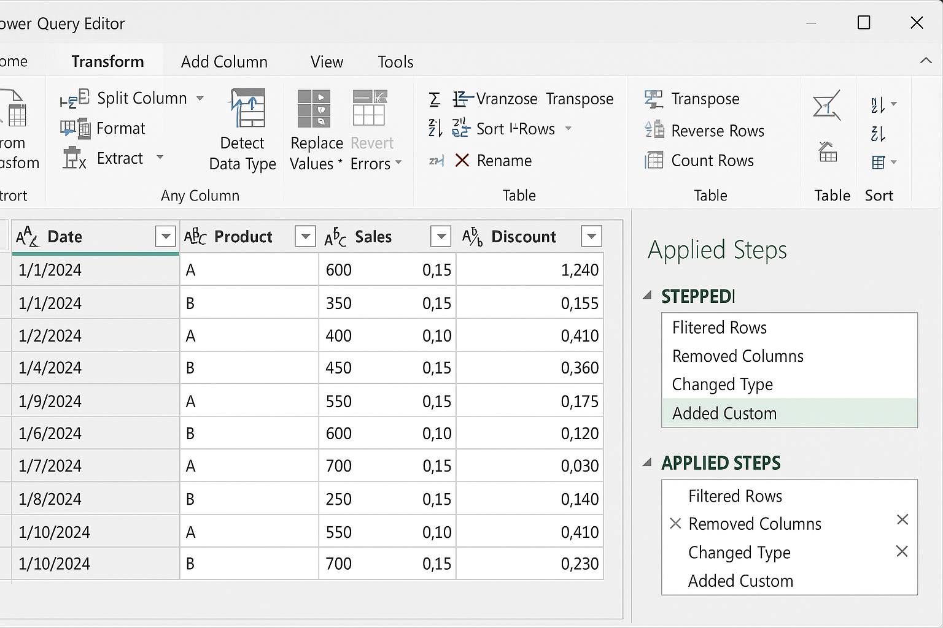
Task: Click the Sales column type icon
Action: click(x=335, y=237)
